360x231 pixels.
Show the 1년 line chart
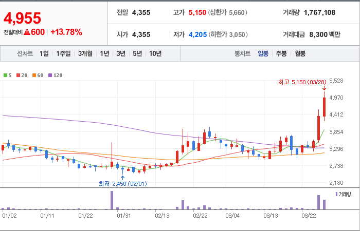(x=104, y=53)
